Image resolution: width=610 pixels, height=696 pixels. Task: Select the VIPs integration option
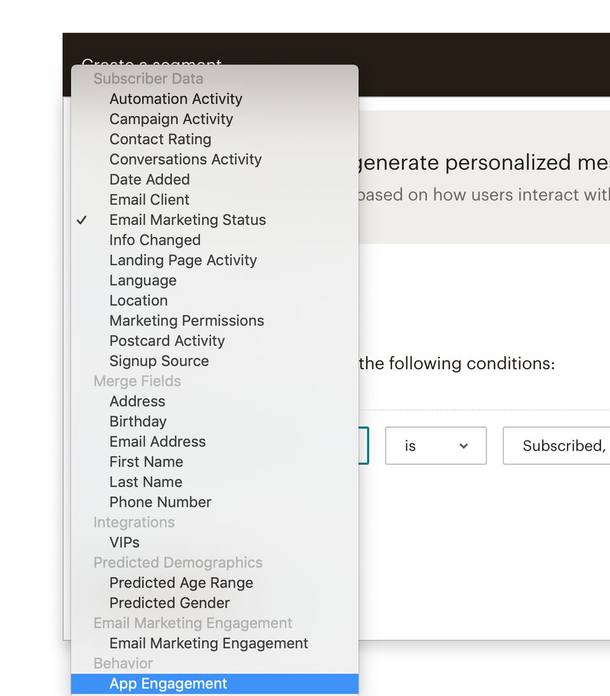(x=125, y=543)
